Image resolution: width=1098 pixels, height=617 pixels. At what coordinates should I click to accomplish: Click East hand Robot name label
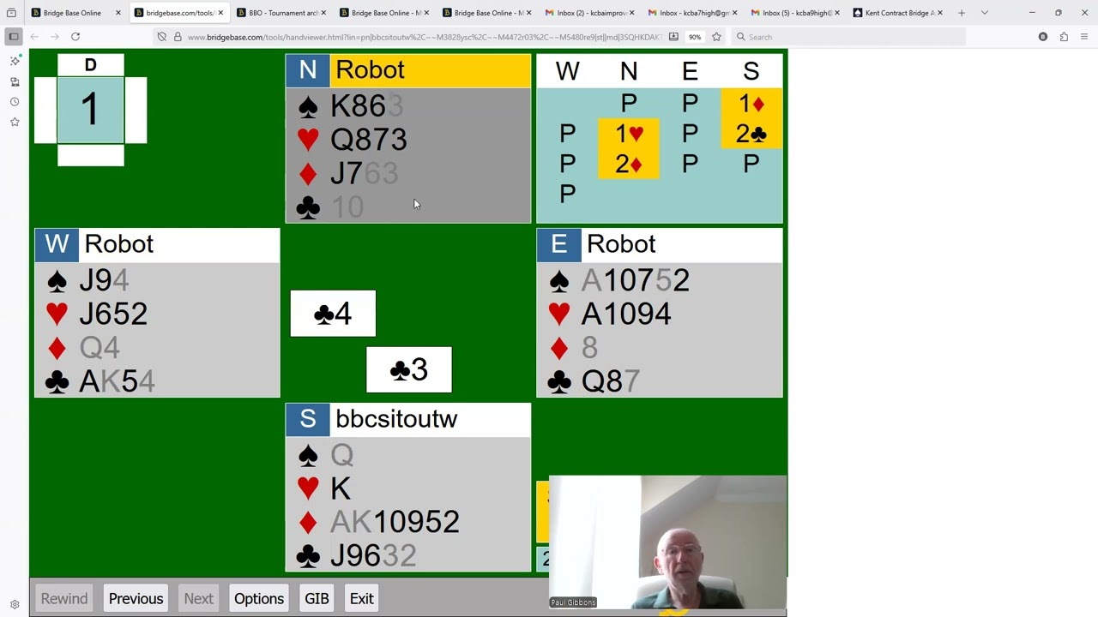click(x=621, y=244)
